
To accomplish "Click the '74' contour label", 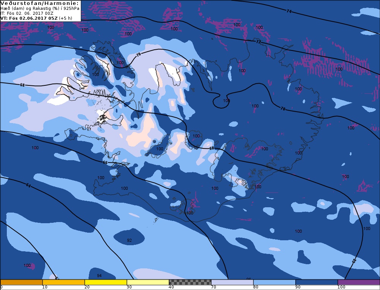I will [x=289, y=11].
